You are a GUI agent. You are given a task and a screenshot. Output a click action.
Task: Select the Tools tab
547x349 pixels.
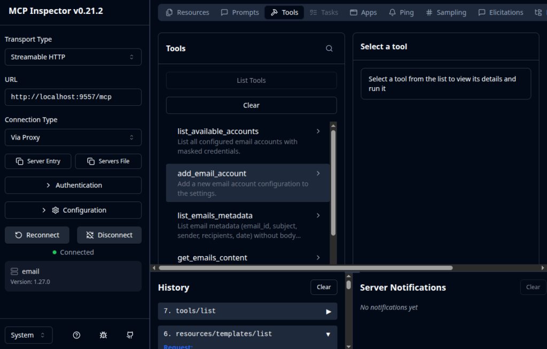pyautogui.click(x=284, y=13)
